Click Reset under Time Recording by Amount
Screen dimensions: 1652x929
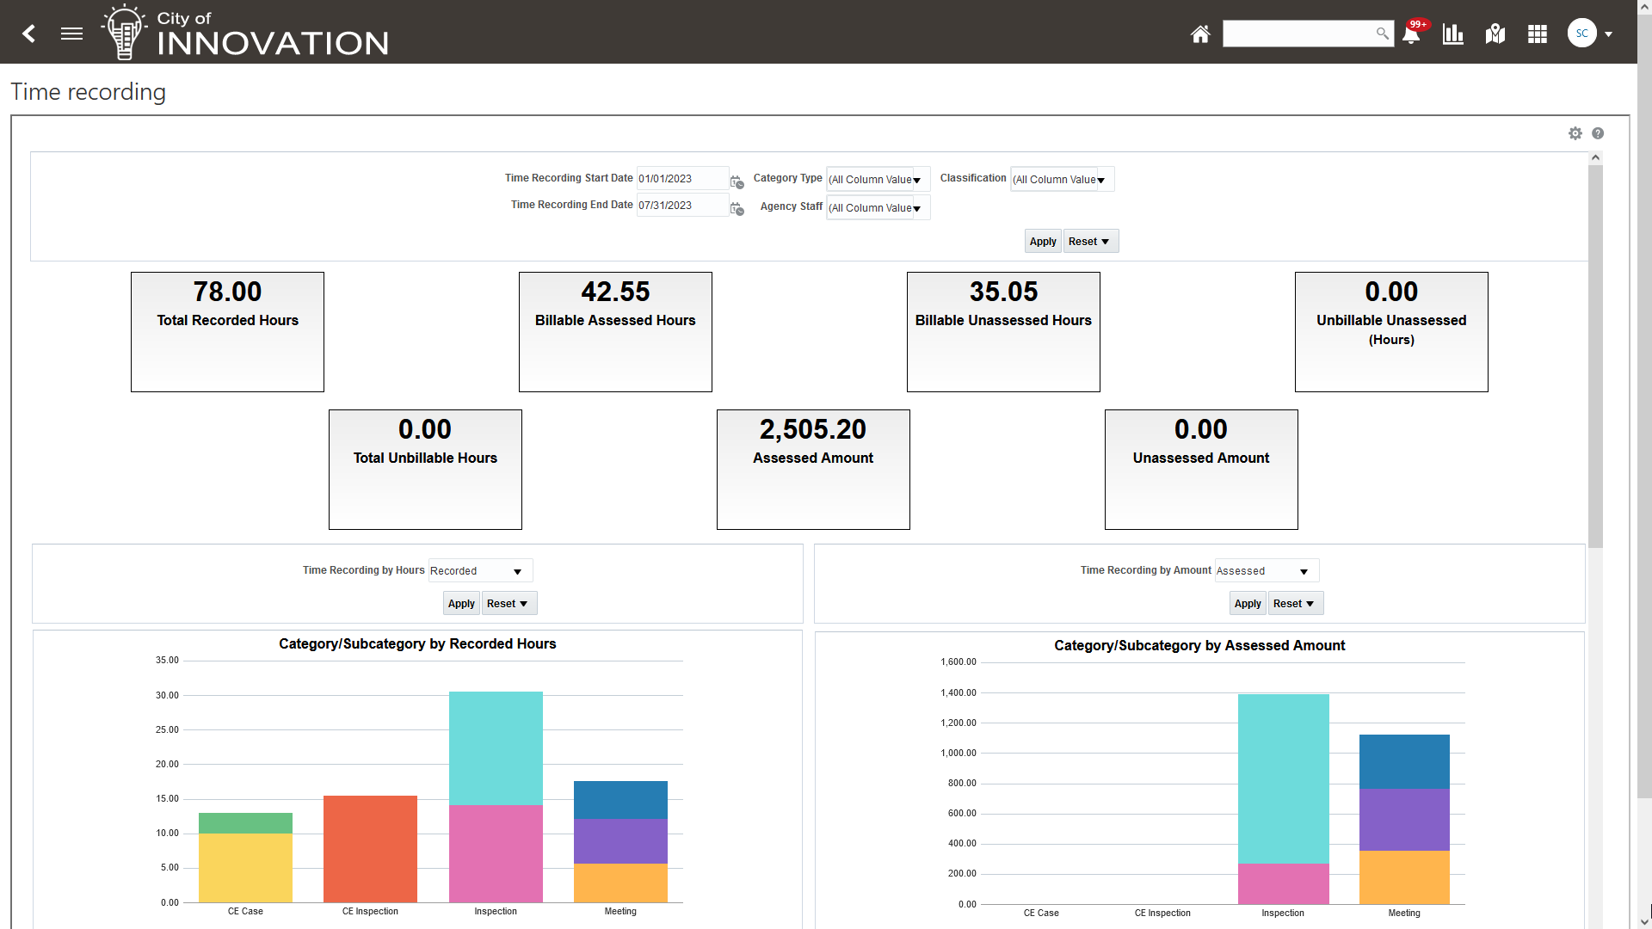(1293, 604)
